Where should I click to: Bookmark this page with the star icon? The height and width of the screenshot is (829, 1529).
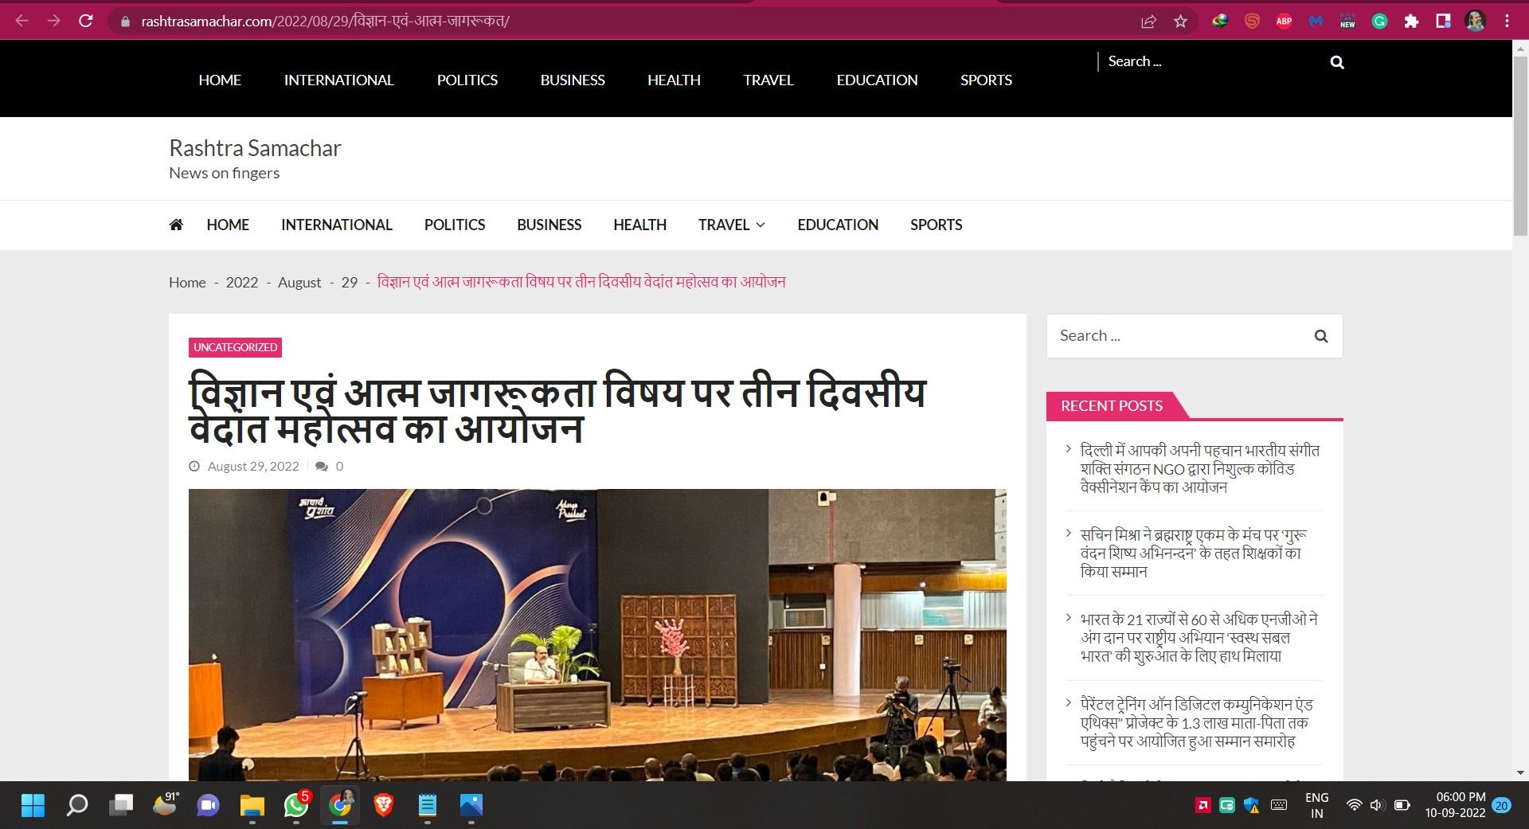(x=1180, y=22)
